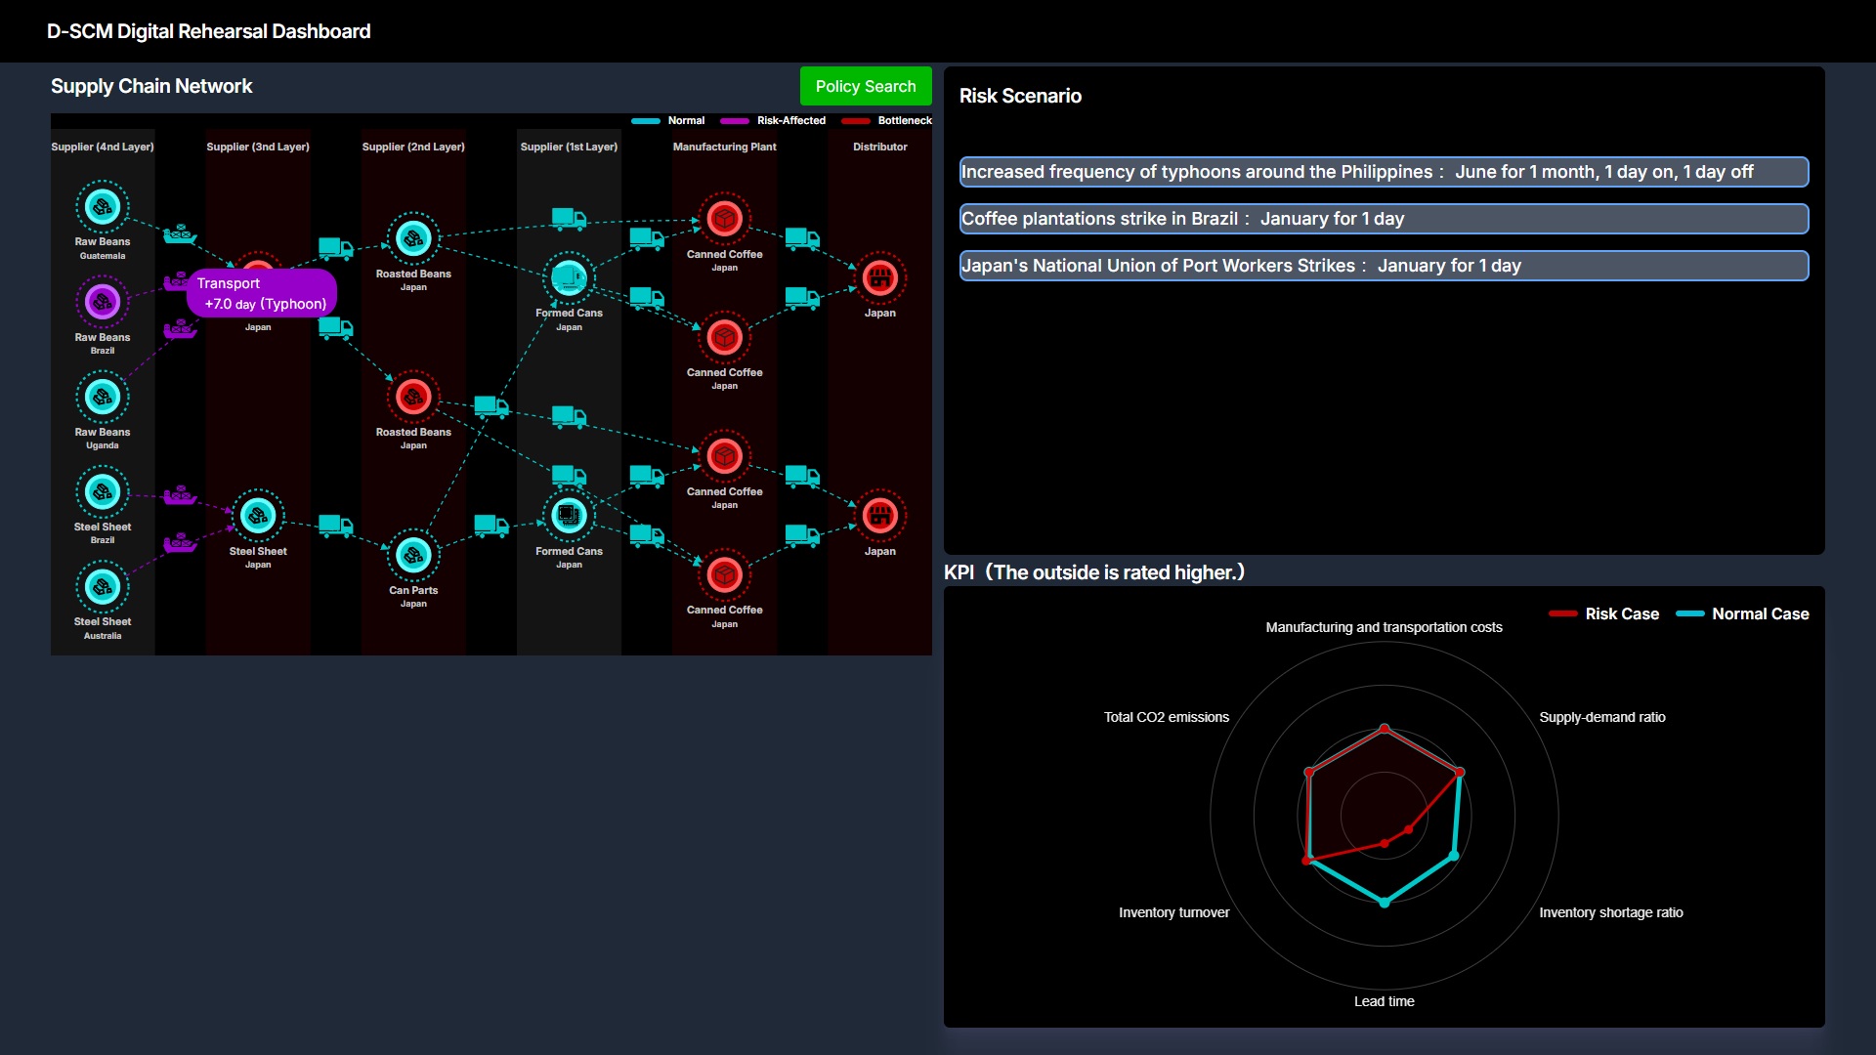
Task: Click the Transport typhoon delay tooltip
Action: click(262, 293)
